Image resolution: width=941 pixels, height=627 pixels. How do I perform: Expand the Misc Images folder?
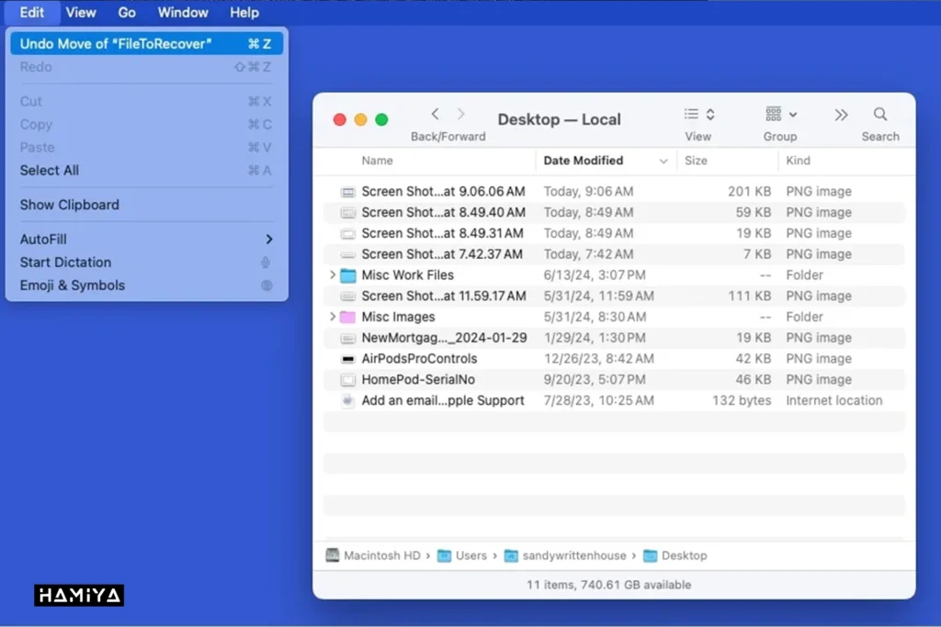tap(333, 317)
